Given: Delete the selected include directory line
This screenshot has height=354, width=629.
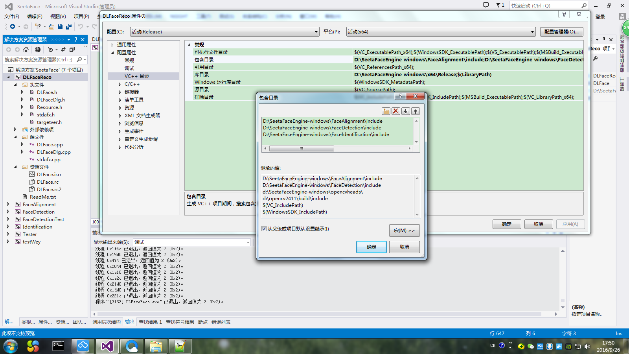Looking at the screenshot, I should 396,111.
